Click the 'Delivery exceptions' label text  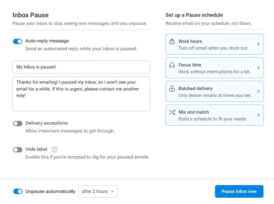click(x=46, y=123)
